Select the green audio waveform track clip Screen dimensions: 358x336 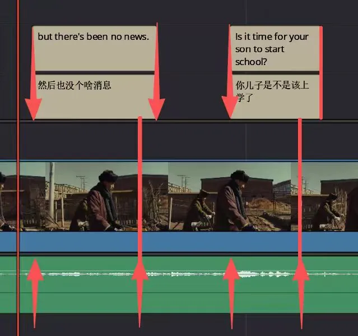(x=179, y=285)
